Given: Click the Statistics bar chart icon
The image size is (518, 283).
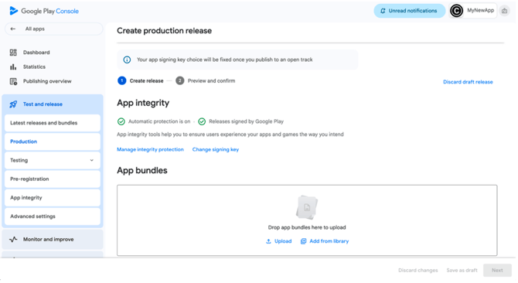Looking at the screenshot, I should click(13, 66).
